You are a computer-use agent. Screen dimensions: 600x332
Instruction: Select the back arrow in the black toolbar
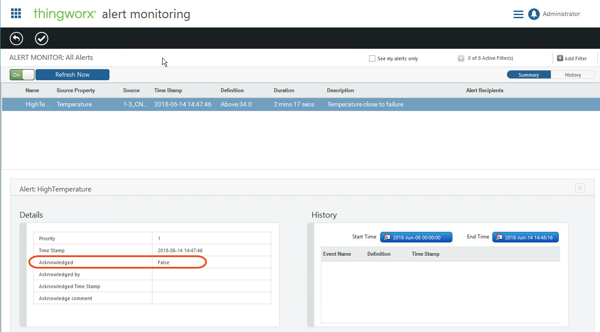pyautogui.click(x=16, y=39)
